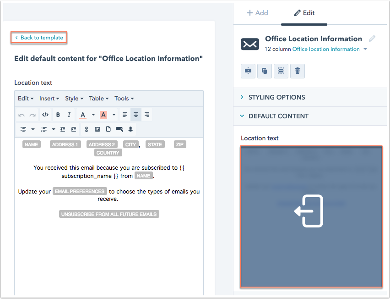Expand the Styling Options section

tap(276, 97)
